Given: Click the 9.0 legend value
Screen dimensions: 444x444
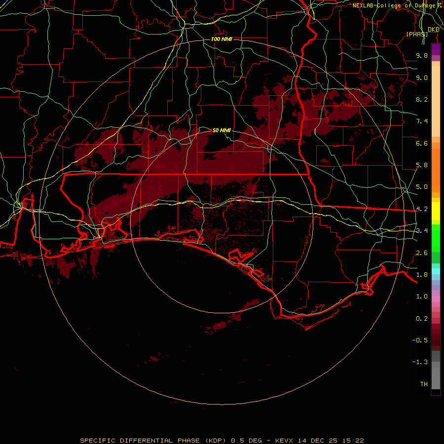Looking at the screenshot, I should (422, 77).
